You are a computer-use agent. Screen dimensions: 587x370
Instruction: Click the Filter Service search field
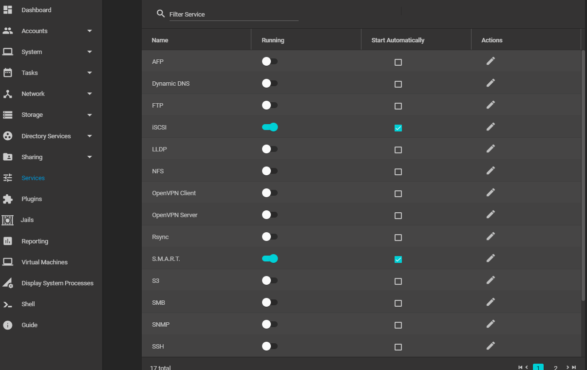tap(233, 15)
